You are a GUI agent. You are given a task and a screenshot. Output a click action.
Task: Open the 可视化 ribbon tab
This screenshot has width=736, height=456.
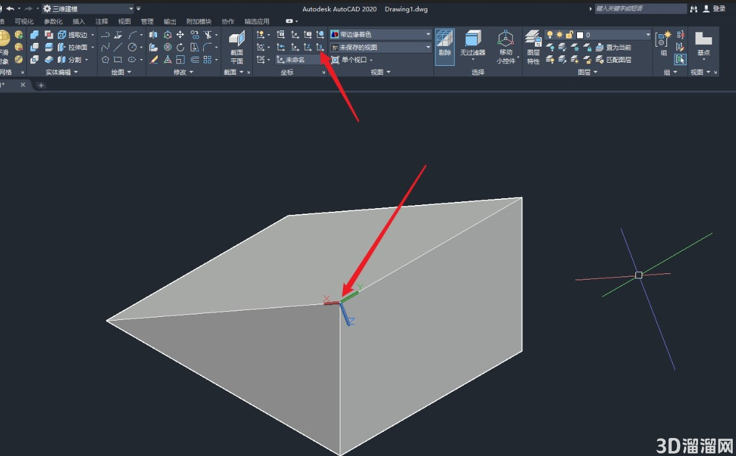click(24, 22)
